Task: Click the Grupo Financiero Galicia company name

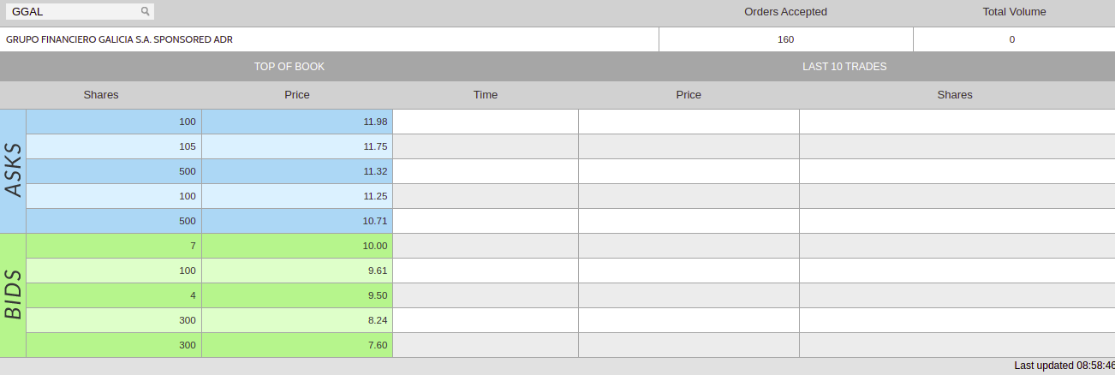Action: coord(119,39)
